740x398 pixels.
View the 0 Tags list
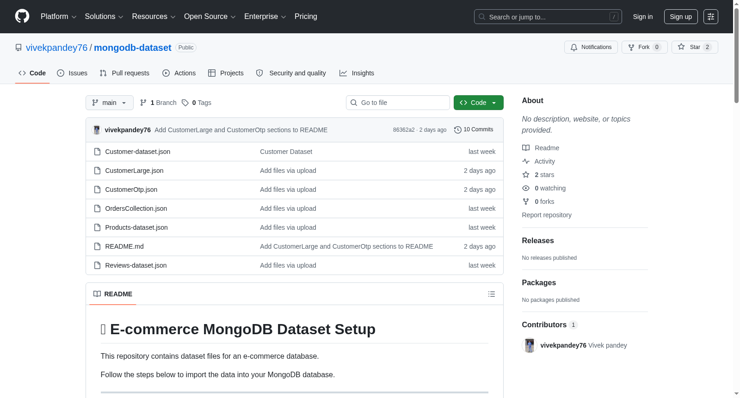[x=197, y=103]
